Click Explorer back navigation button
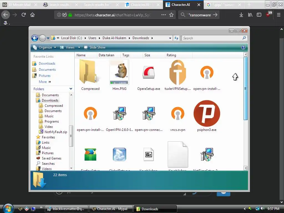The image size is (284, 213). (35, 38)
